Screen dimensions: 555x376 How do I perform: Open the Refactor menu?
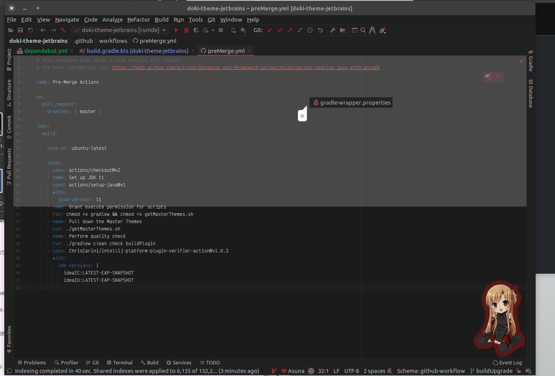[139, 20]
